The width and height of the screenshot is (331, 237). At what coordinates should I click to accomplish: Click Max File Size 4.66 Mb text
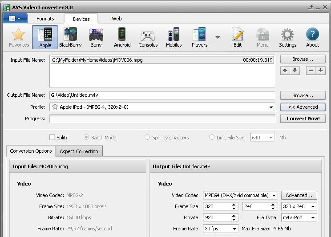[266, 229]
